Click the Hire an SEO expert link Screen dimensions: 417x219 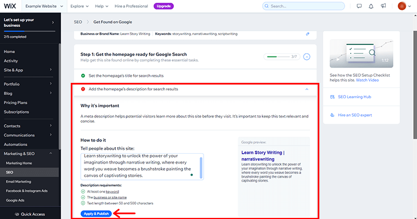355,115
